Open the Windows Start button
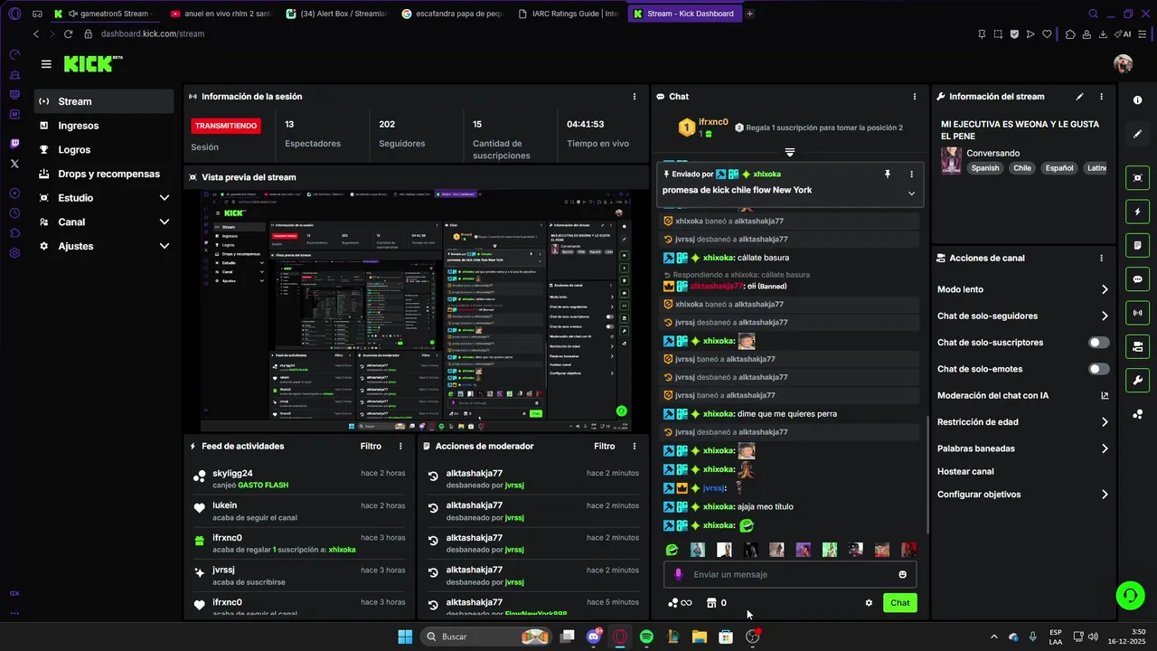The image size is (1157, 651). click(405, 637)
